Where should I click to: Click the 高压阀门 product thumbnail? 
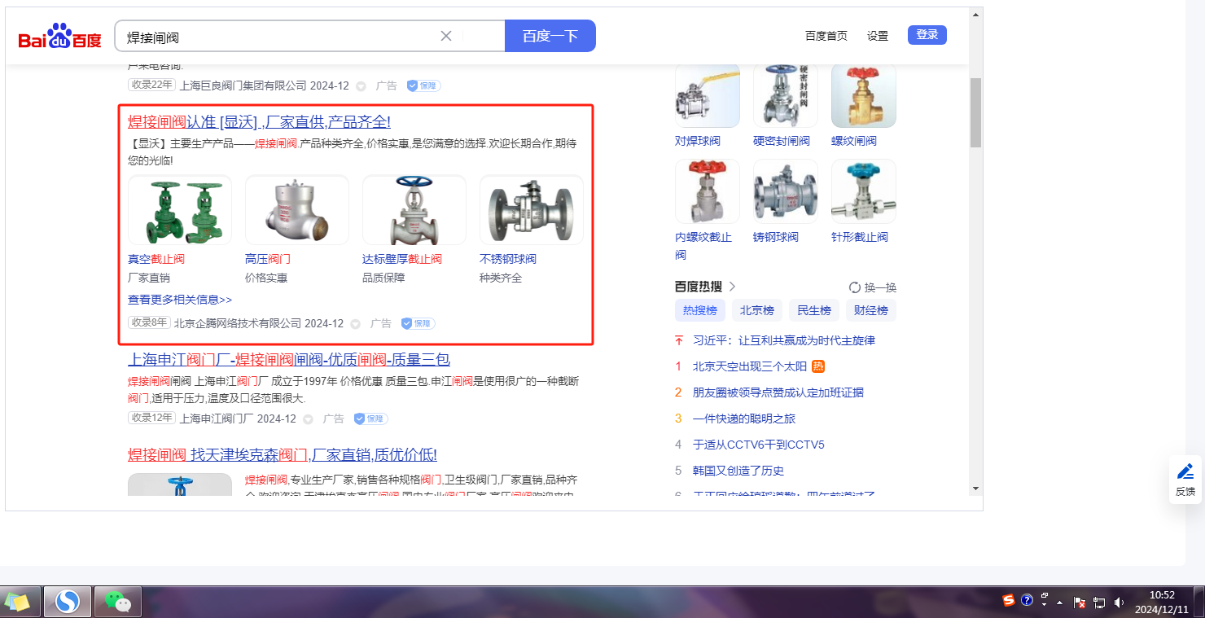[x=297, y=210]
